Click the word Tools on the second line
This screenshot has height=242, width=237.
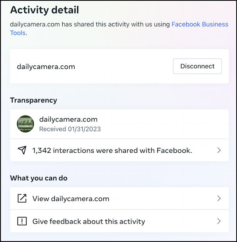(x=18, y=33)
